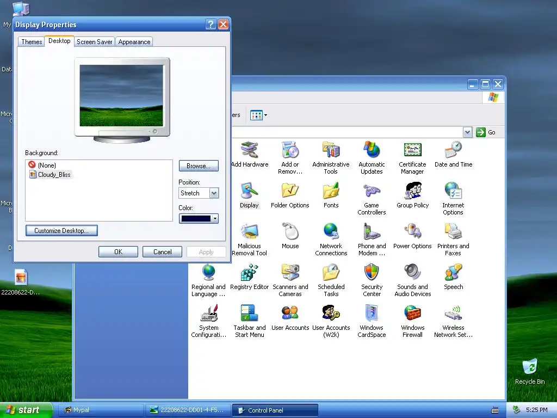Switch to the Screen Saver tab
The height and width of the screenshot is (418, 557).
point(95,41)
